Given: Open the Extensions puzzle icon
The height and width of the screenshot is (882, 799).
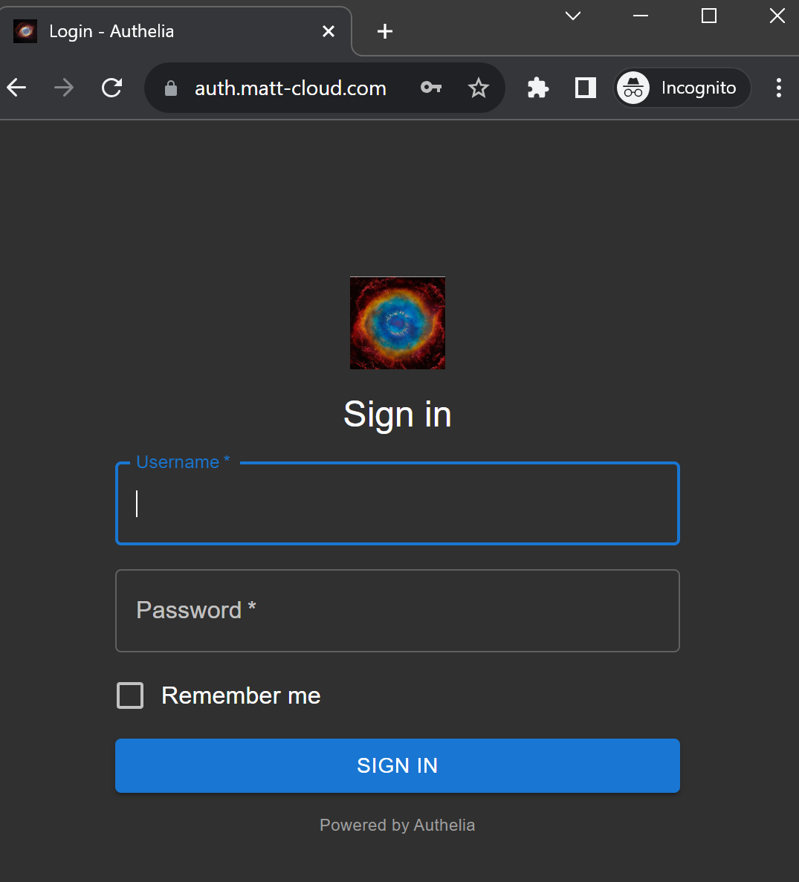Looking at the screenshot, I should pos(538,88).
